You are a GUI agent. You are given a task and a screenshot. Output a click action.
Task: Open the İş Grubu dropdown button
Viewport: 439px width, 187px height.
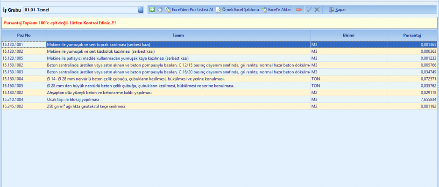point(141,9)
